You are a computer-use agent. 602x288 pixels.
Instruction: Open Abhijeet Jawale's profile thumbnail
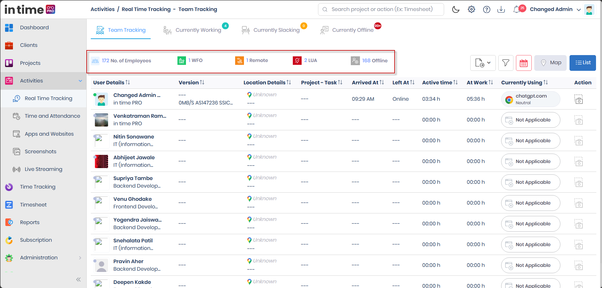(101, 161)
